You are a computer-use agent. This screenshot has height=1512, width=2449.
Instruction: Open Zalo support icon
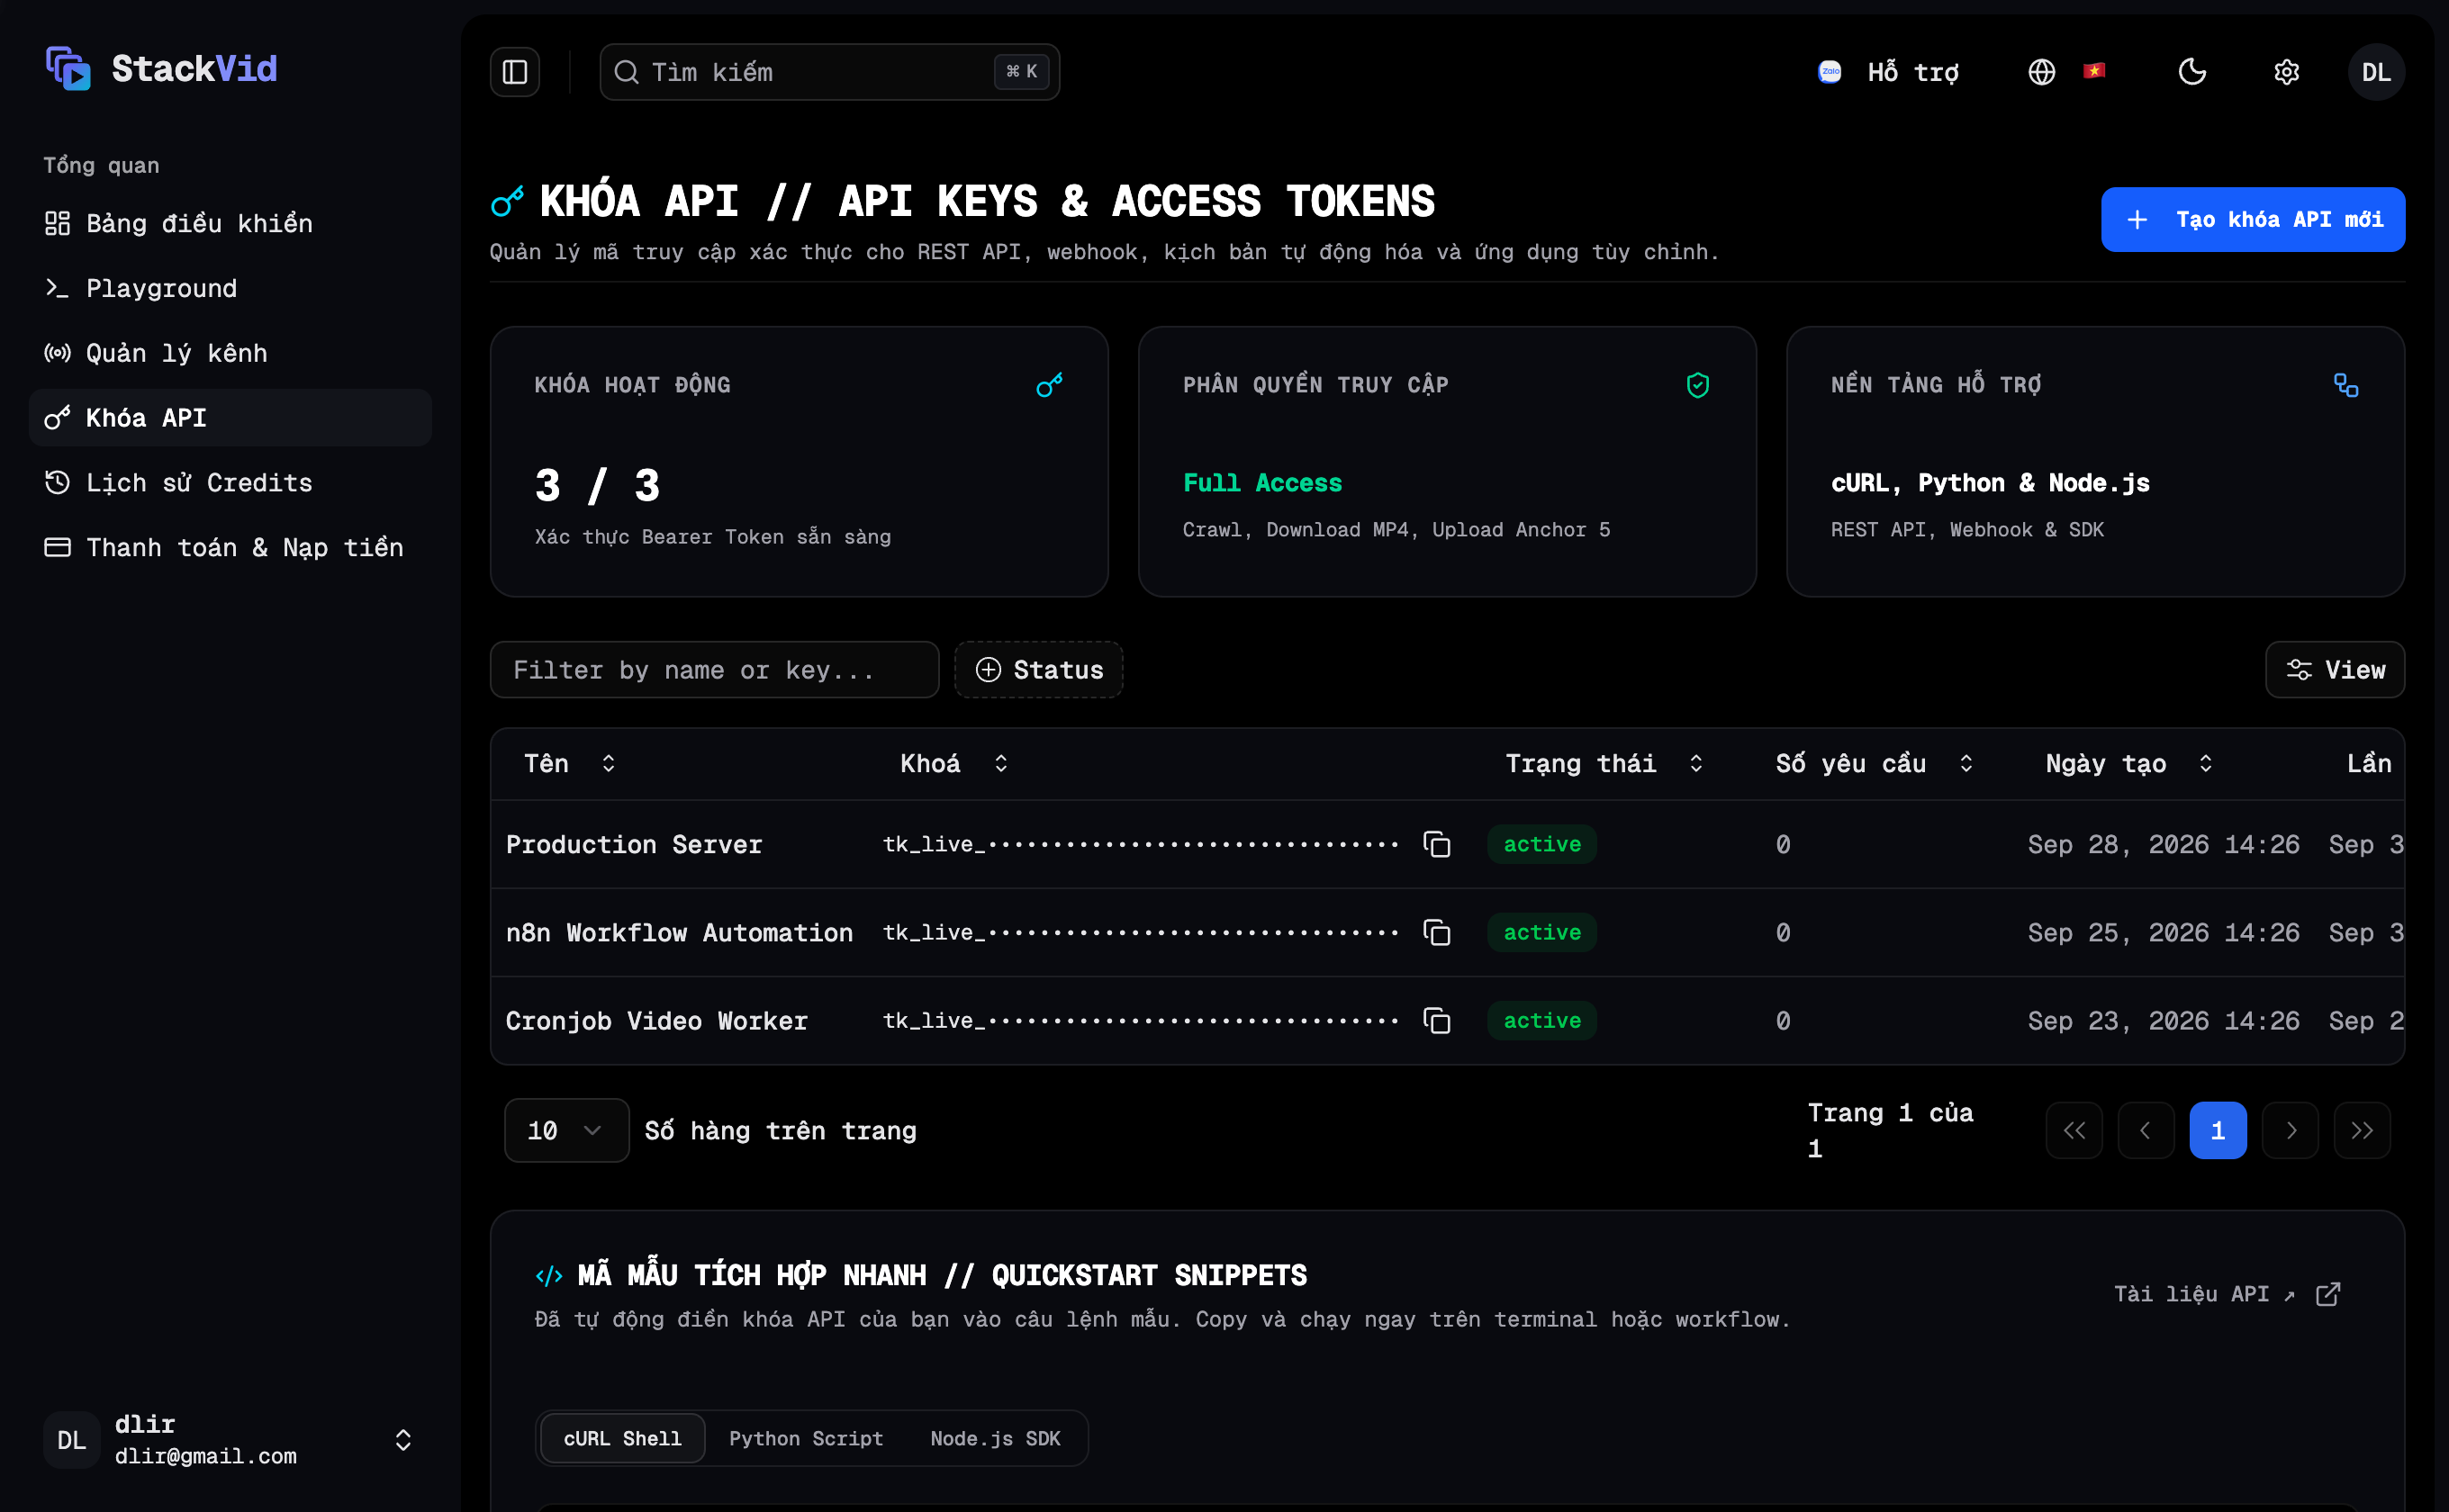click(1830, 72)
